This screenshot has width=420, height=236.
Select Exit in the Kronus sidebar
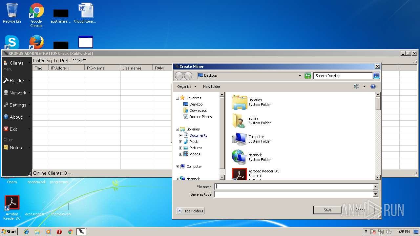click(16, 129)
